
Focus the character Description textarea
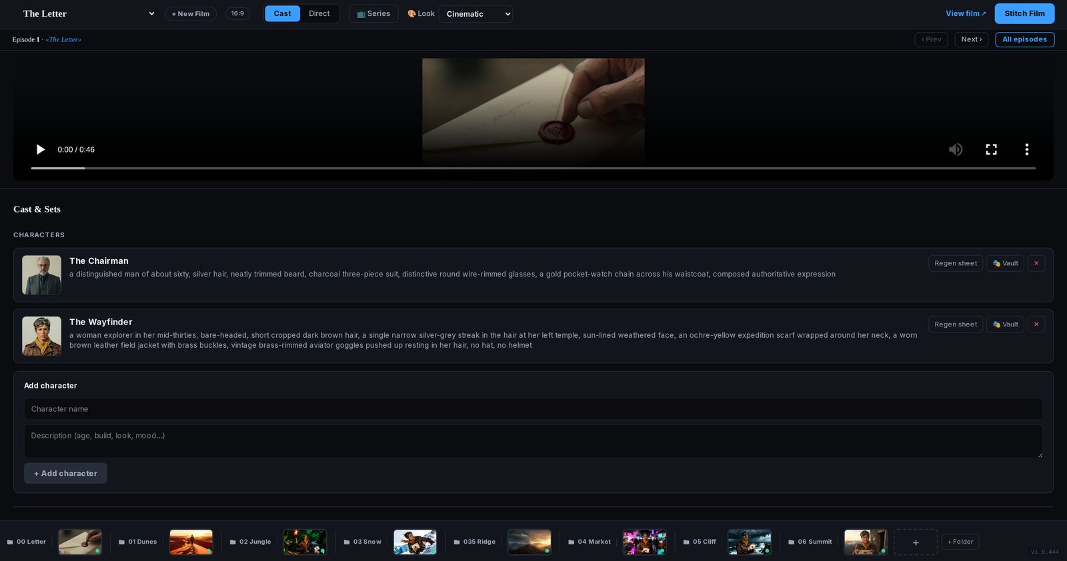pyautogui.click(x=533, y=441)
